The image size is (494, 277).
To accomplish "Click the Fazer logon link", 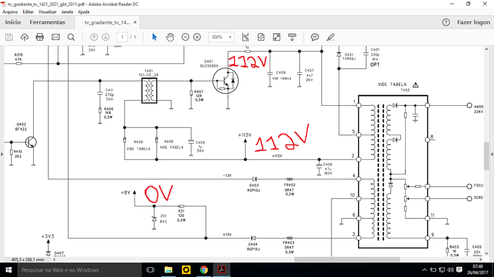I will [x=474, y=22].
